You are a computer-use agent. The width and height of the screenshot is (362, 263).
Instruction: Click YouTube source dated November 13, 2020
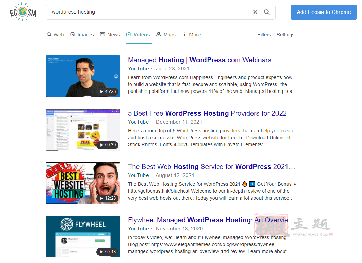(x=138, y=229)
